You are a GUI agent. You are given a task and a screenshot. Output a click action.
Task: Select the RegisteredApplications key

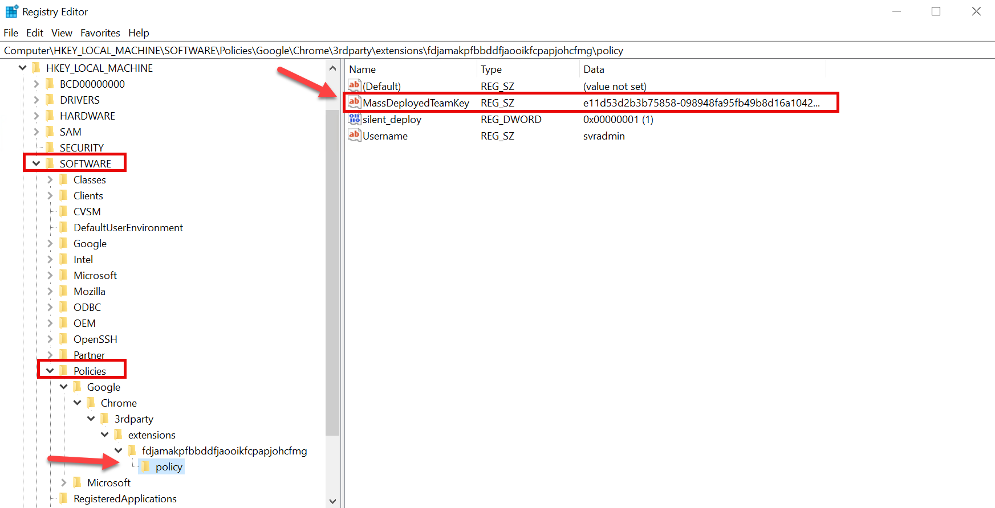coord(125,499)
